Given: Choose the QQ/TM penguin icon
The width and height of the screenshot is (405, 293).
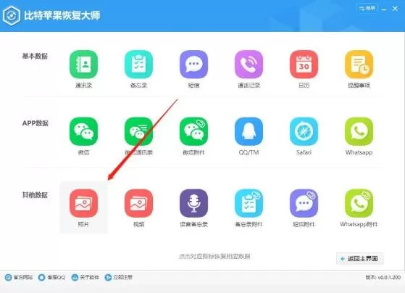Looking at the screenshot, I should pyautogui.click(x=249, y=131).
